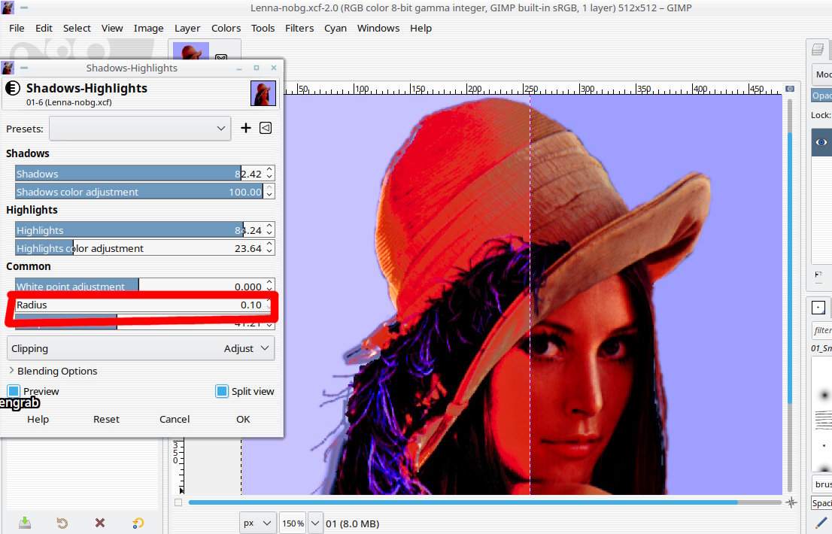Open the presets management menu icon
The width and height of the screenshot is (832, 534).
coord(266,128)
